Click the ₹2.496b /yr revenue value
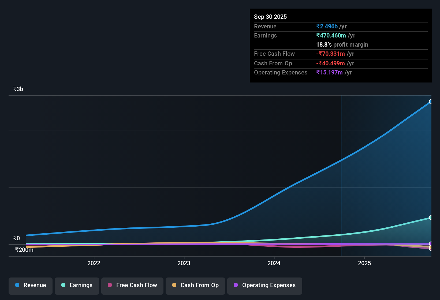This screenshot has width=440, height=300. pos(331,26)
